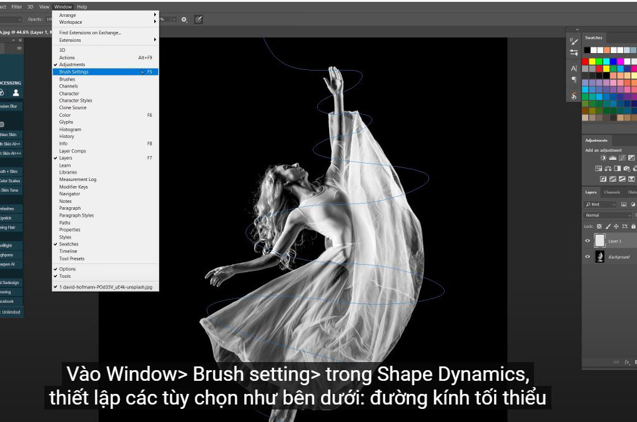Viewport: 637px width, 422px height.
Task: Click the target pressure icon in options bar
Action: coord(199,19)
